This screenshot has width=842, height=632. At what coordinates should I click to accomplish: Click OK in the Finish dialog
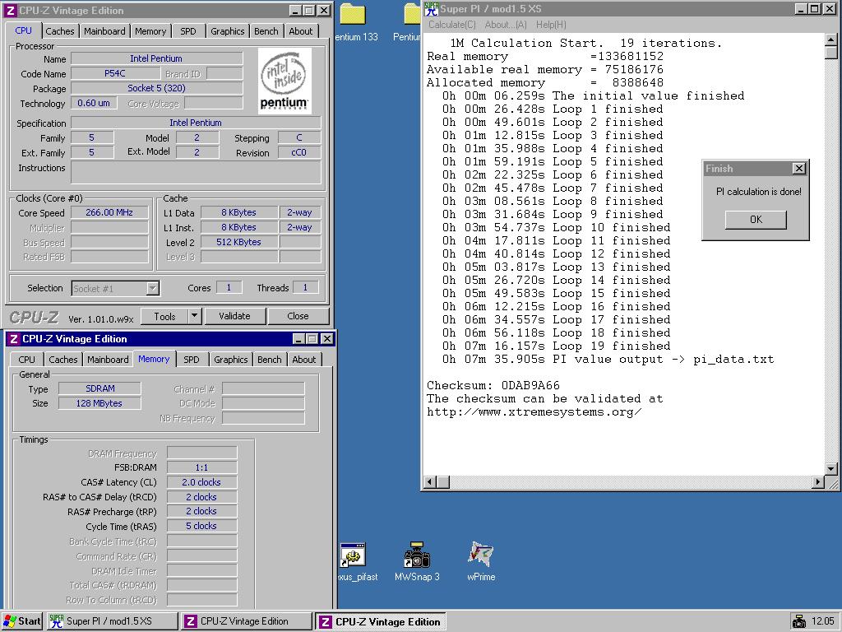pos(756,219)
